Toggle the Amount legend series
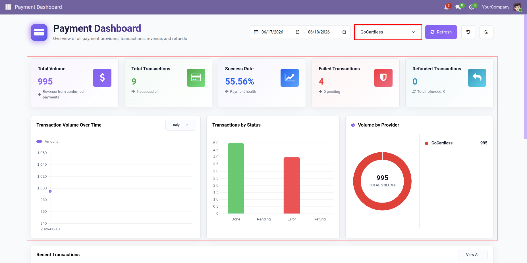This screenshot has width=527, height=263. point(47,141)
